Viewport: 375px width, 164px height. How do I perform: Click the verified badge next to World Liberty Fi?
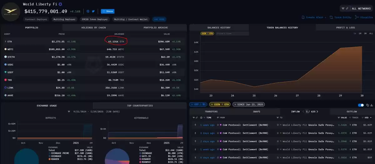click(x=60, y=4)
